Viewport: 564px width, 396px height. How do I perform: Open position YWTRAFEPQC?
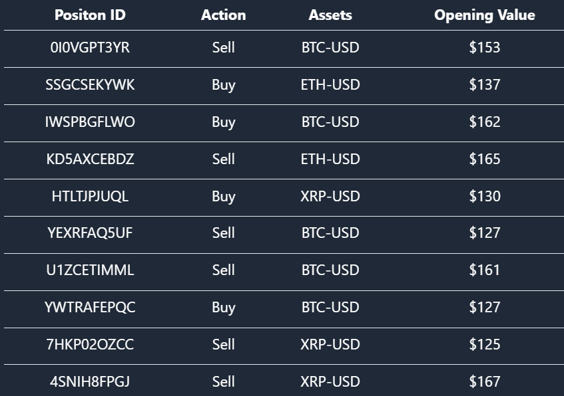[x=90, y=308]
